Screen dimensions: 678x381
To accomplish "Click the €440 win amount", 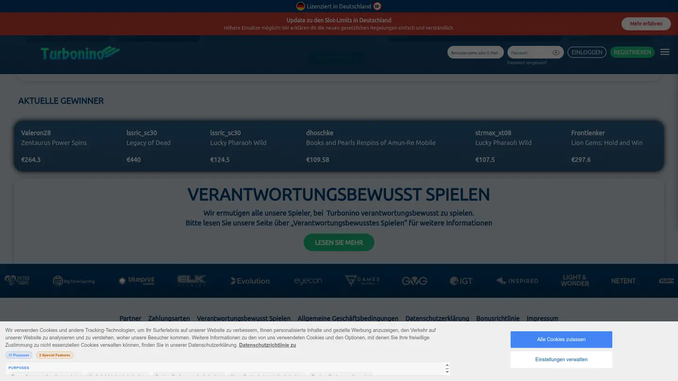I will click(134, 159).
